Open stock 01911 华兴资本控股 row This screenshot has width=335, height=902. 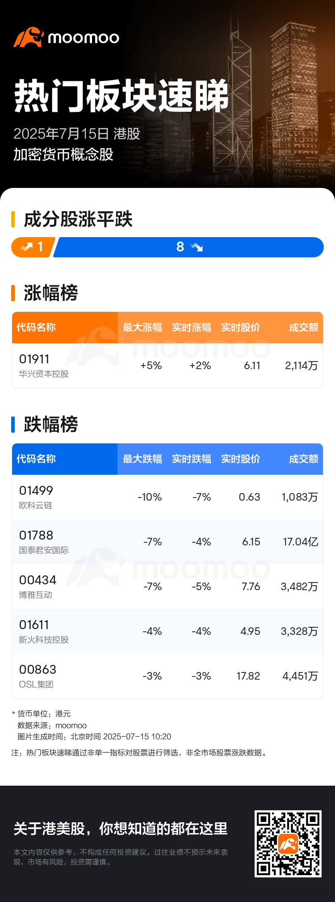(x=167, y=366)
